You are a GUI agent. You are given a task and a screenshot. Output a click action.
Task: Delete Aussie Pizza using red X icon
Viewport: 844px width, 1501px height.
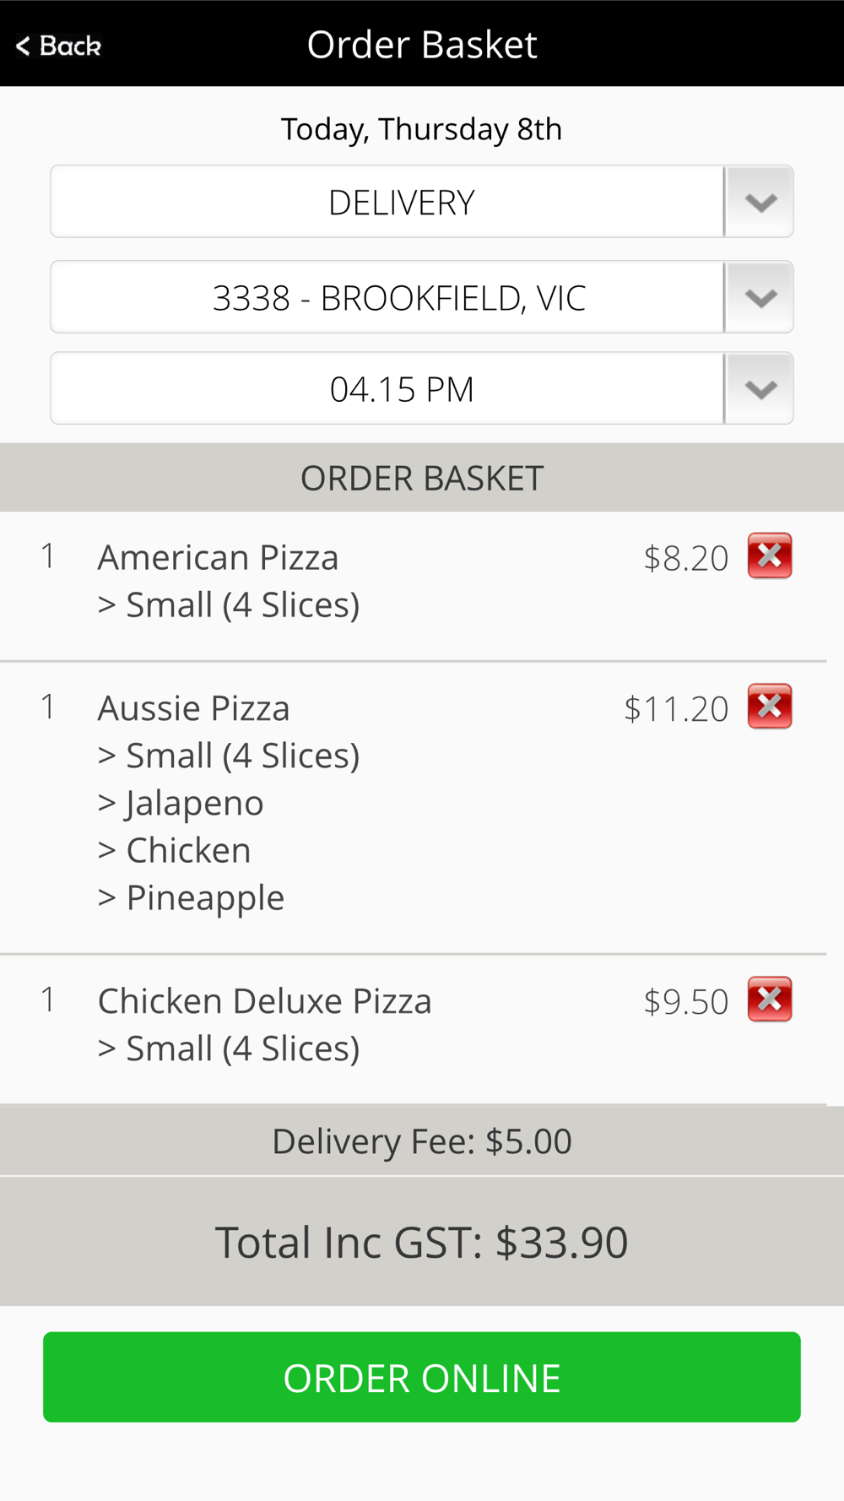(x=769, y=707)
